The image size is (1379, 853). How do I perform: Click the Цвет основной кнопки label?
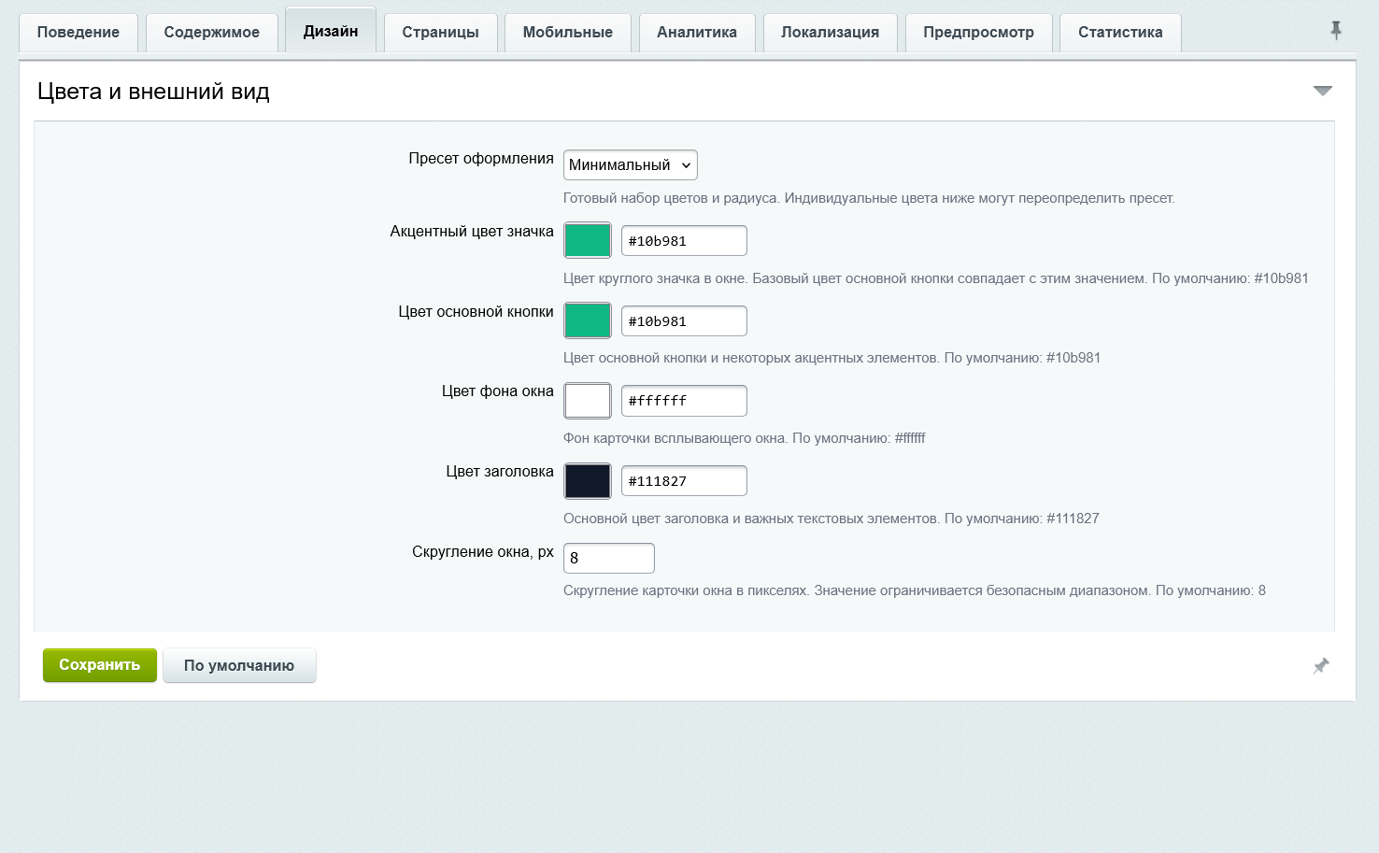pos(476,312)
